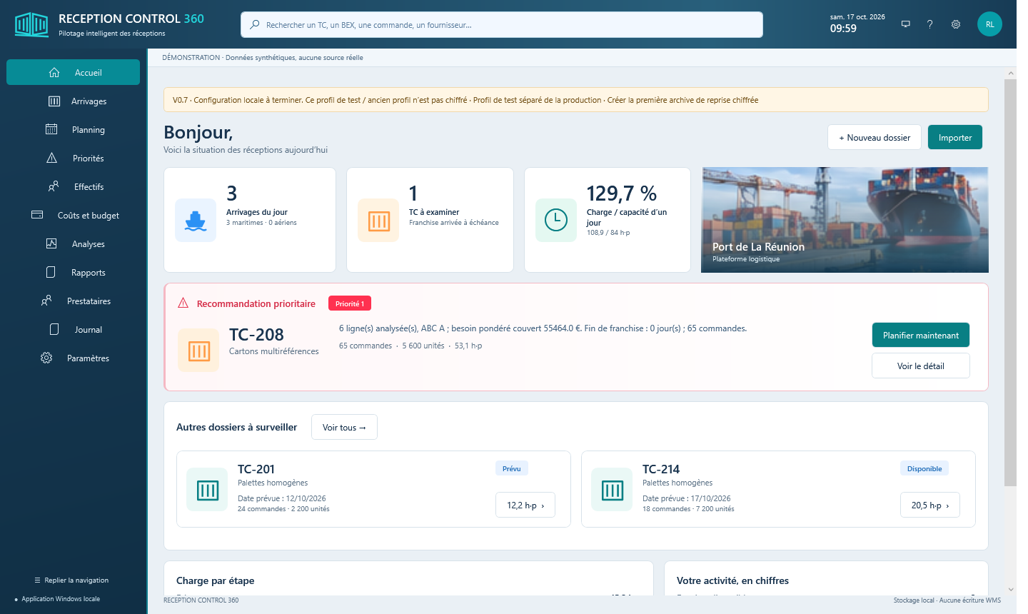Click the Nouveau dossier button
This screenshot has width=1028, height=614.
point(875,138)
